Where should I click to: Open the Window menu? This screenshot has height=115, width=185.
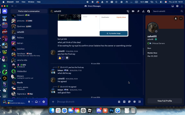[31, 2]
